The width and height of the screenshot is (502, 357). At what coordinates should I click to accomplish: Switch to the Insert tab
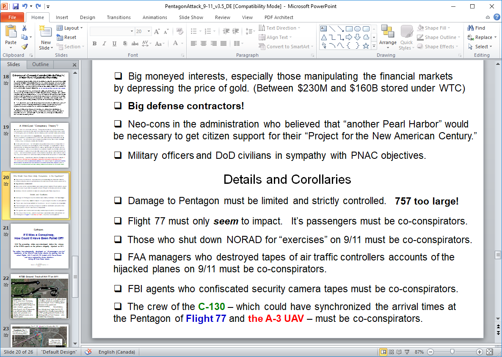point(62,17)
